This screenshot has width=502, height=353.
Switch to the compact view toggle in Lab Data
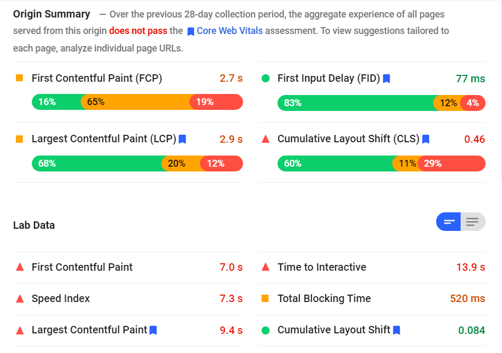pos(448,222)
